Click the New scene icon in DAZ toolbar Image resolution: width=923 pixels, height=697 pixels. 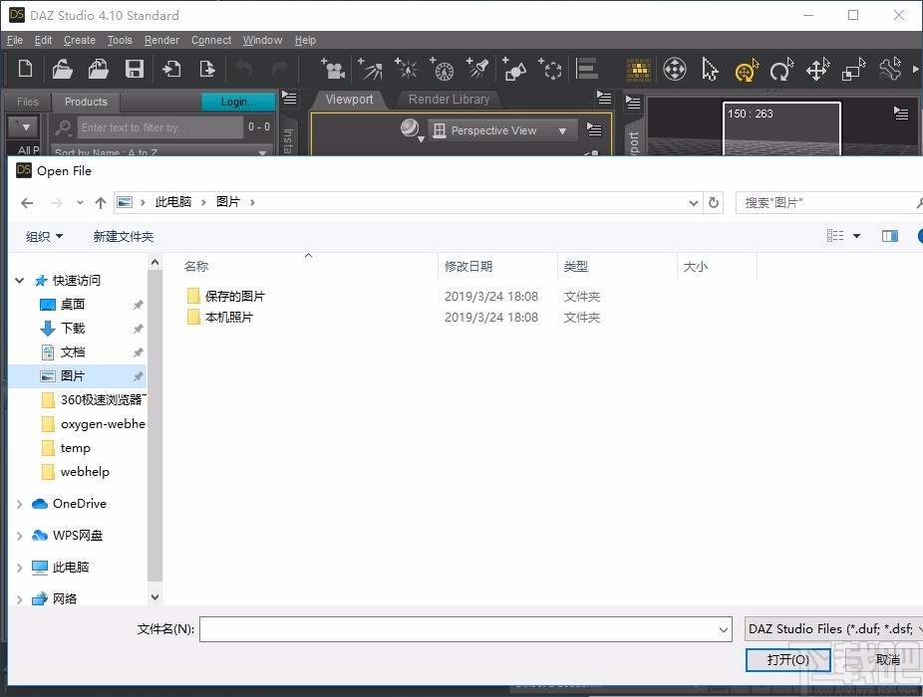coord(25,69)
